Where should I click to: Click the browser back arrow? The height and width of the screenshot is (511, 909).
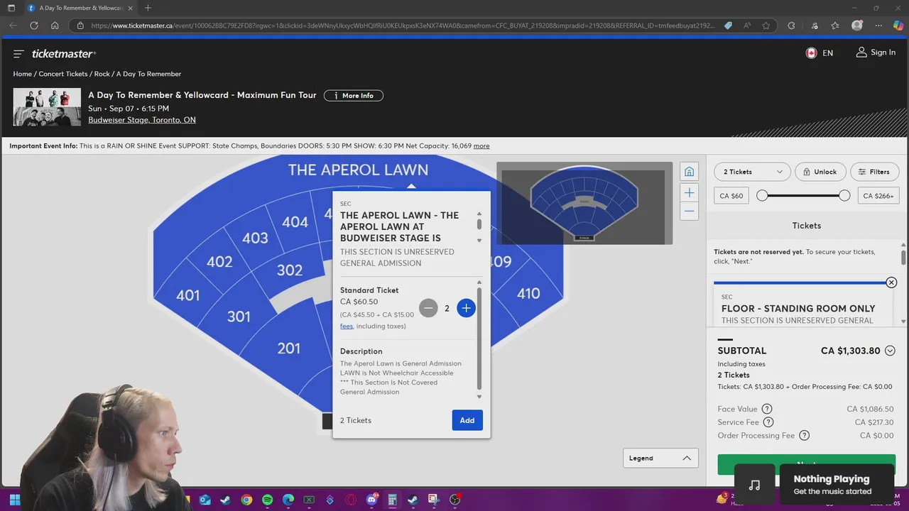click(x=13, y=25)
